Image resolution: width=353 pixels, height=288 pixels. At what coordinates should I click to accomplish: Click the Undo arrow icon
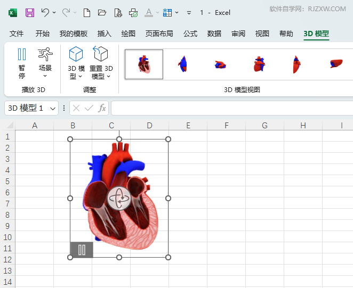click(x=45, y=12)
